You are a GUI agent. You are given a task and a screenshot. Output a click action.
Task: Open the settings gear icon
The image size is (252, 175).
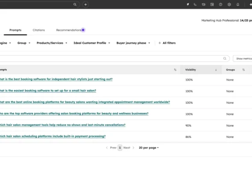point(229,5)
